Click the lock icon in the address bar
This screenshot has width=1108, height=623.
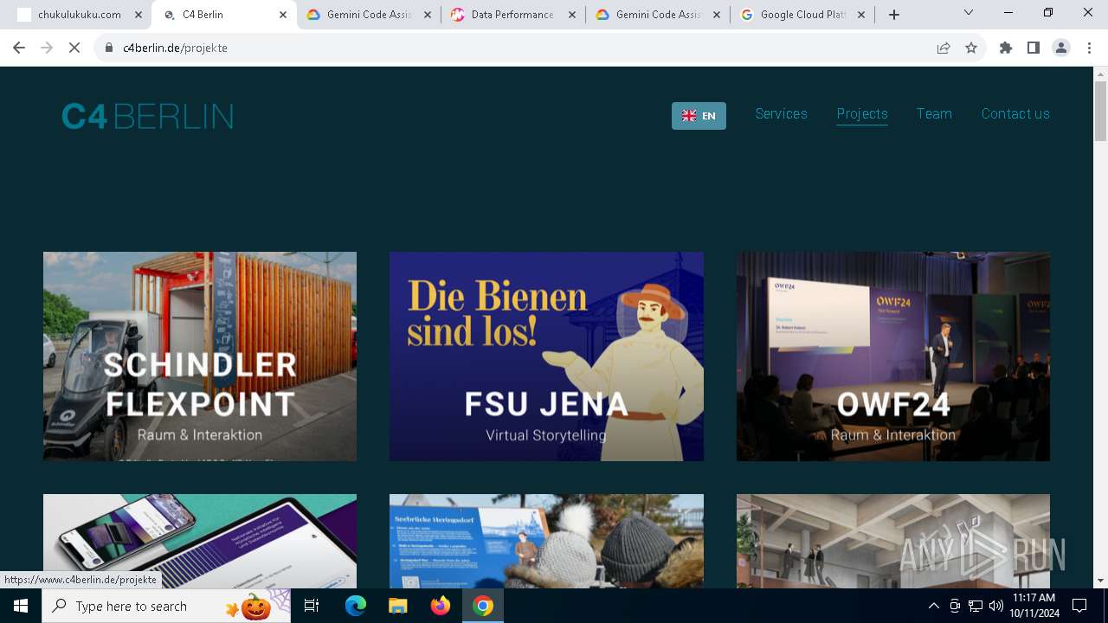pos(109,48)
